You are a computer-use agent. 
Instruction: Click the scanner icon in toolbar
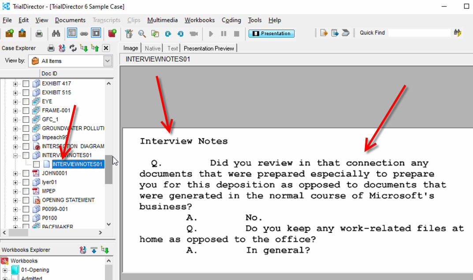pos(346,33)
